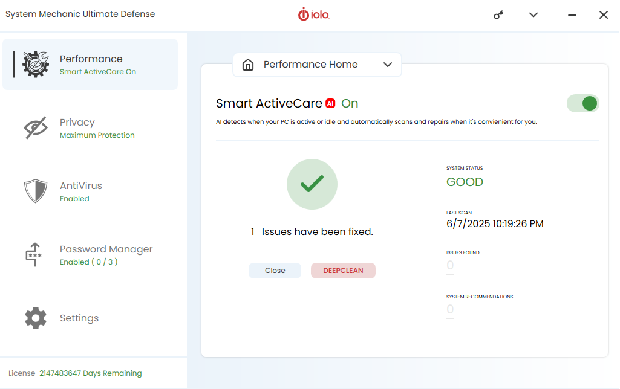Click the last scan date 6/7/2025 10:19:26 PM
The width and height of the screenshot is (620, 389).
pos(495,224)
